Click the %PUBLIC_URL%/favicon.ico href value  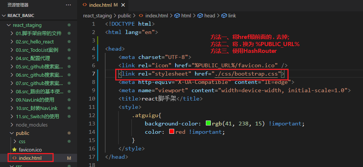[234, 65]
